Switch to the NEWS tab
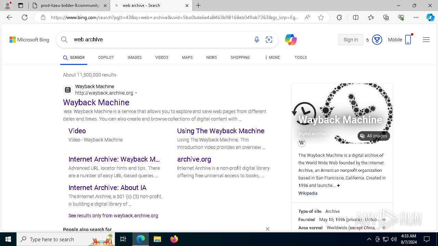438x246 pixels. [x=211, y=57]
